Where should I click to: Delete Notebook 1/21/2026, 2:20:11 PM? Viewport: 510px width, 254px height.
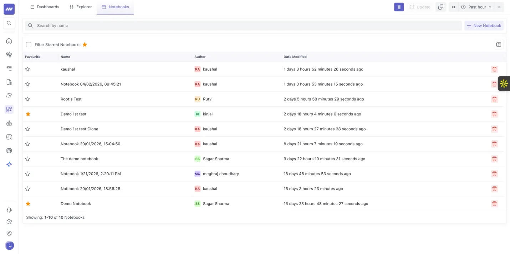point(494,174)
